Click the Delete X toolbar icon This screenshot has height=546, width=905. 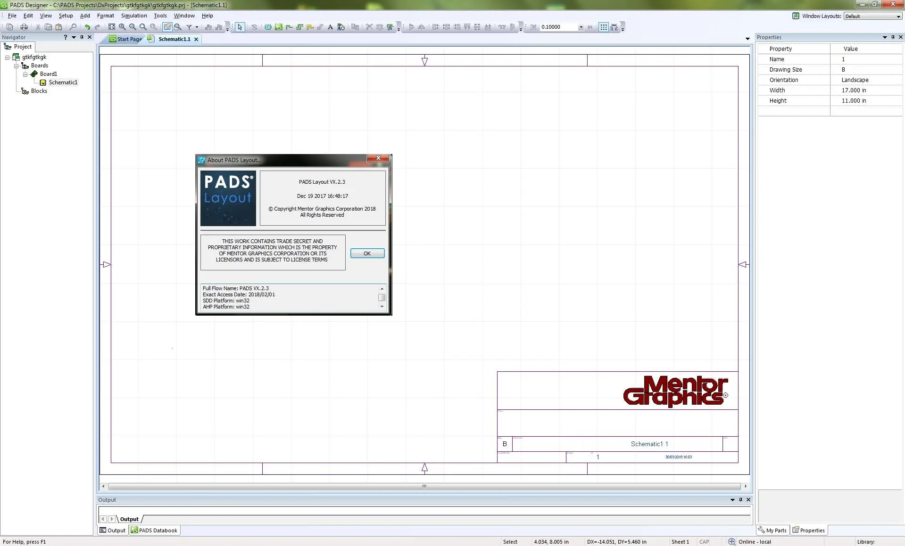pos(369,27)
